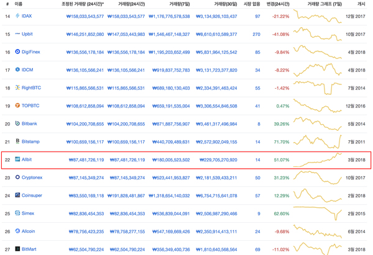Viewport: 373px width, 255px height.
Task: Open the IDAX exchange link
Action: (27, 16)
